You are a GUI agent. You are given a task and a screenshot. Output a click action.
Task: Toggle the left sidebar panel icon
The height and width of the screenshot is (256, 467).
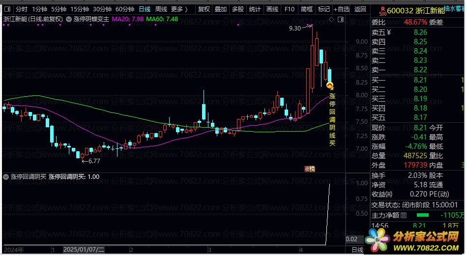point(8,9)
